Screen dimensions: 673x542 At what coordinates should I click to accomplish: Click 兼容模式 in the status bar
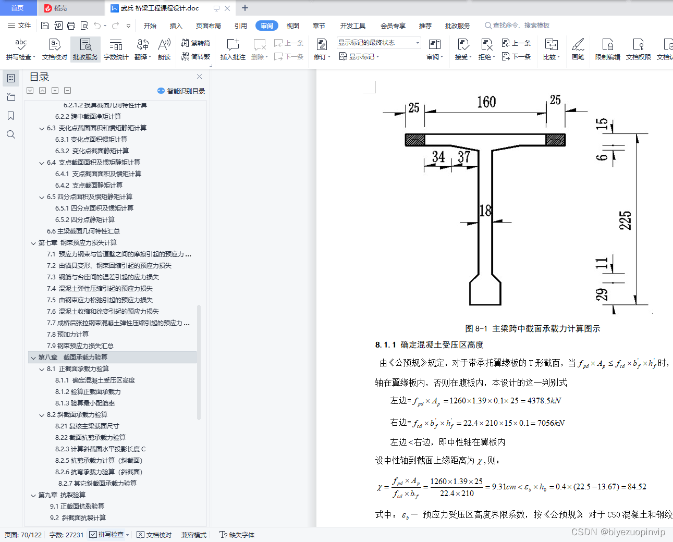[x=193, y=534]
